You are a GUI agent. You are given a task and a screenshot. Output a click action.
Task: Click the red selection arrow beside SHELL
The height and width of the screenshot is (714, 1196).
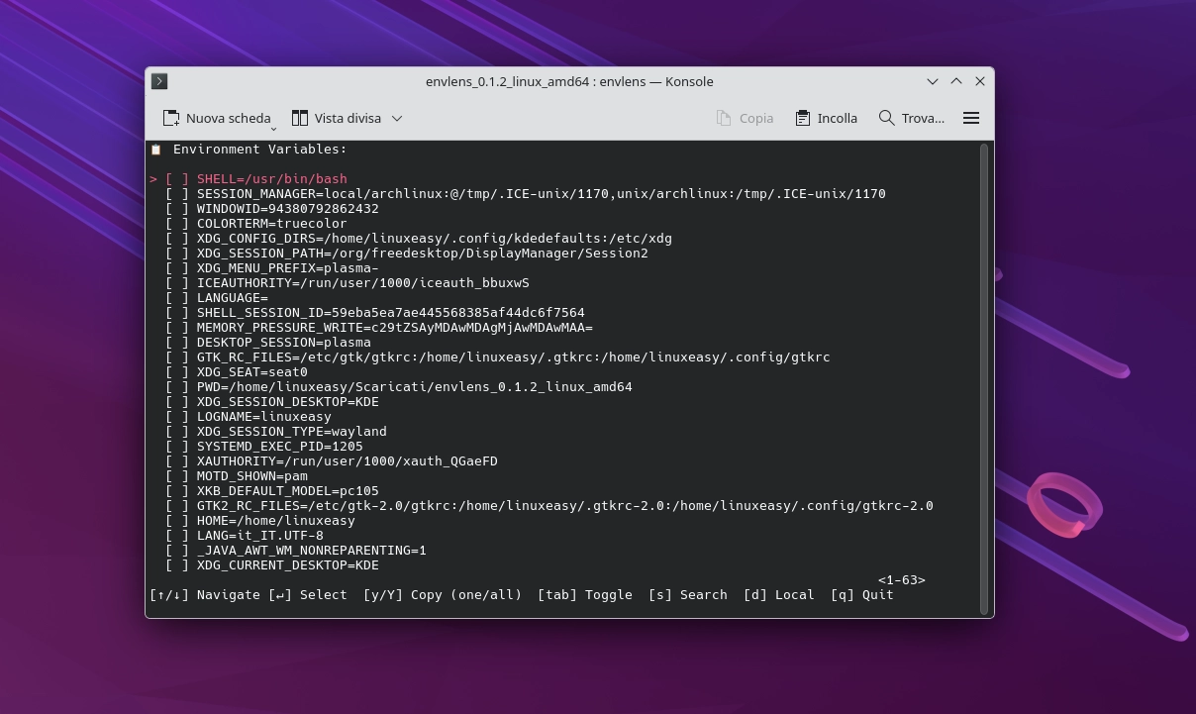tap(153, 178)
